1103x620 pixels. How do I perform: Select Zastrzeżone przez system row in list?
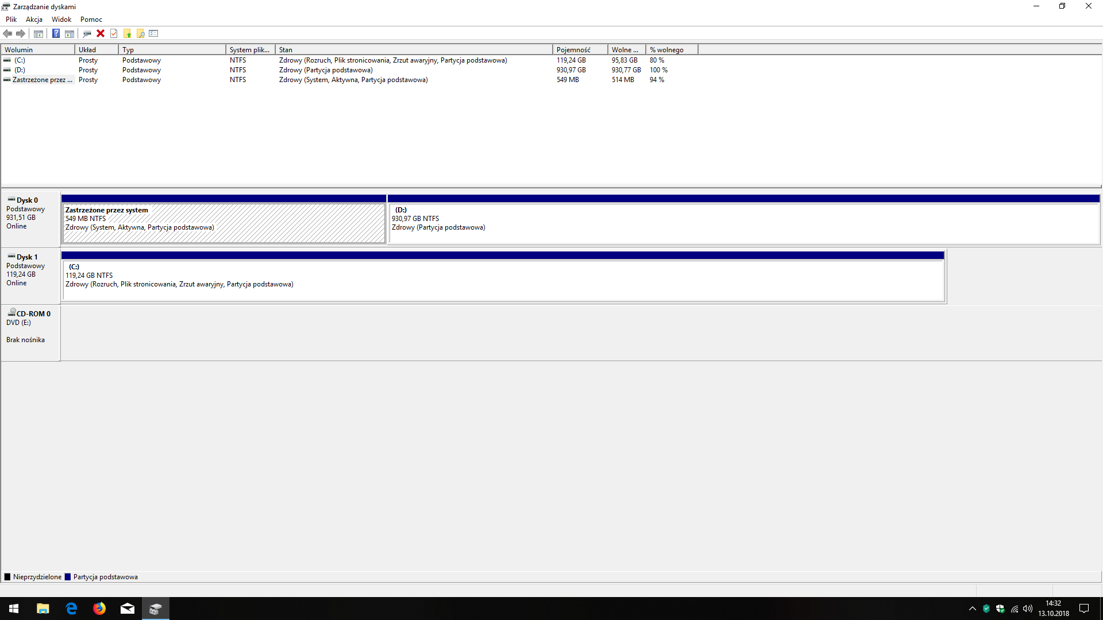click(349, 80)
